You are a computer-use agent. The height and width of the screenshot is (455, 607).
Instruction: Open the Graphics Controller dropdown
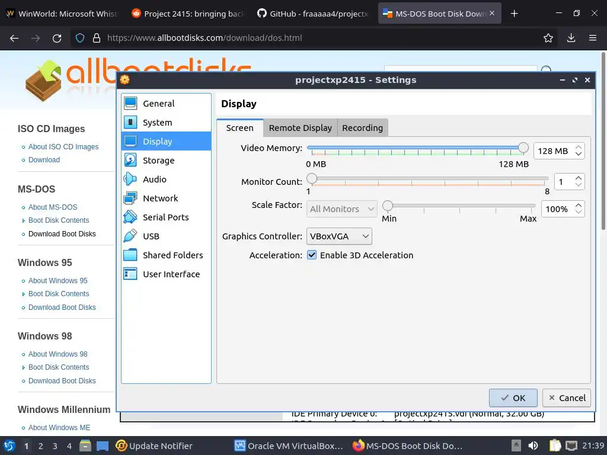click(339, 236)
